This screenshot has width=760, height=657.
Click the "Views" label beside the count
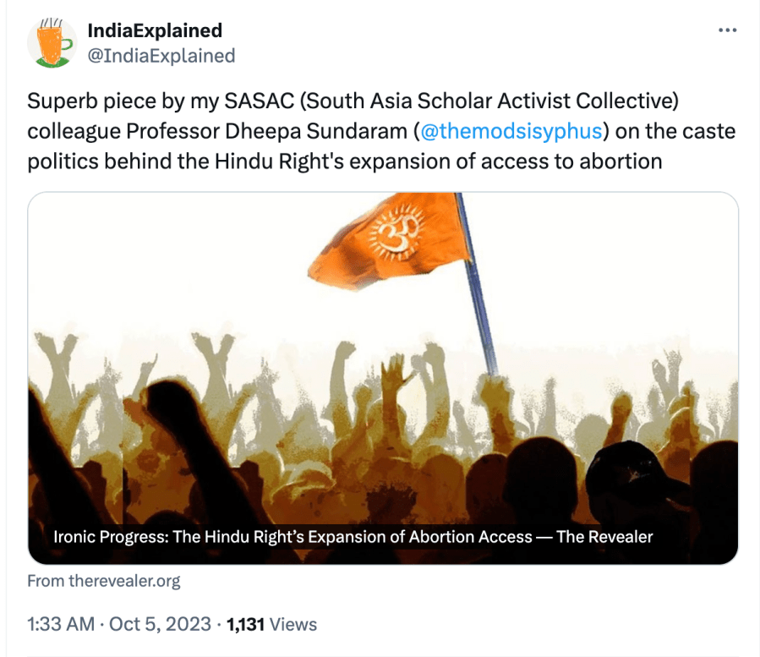coord(293,624)
